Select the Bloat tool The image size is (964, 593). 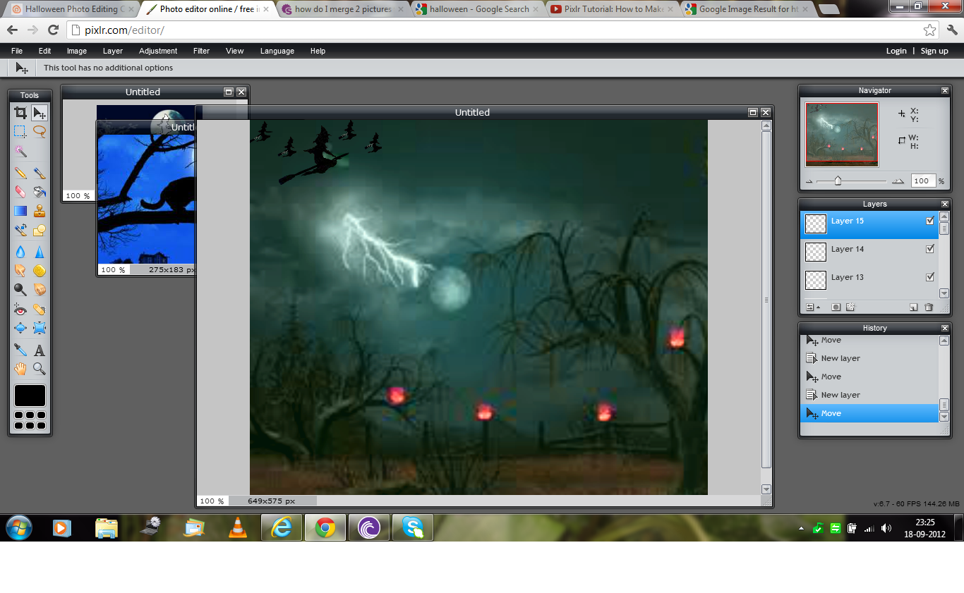(20, 328)
